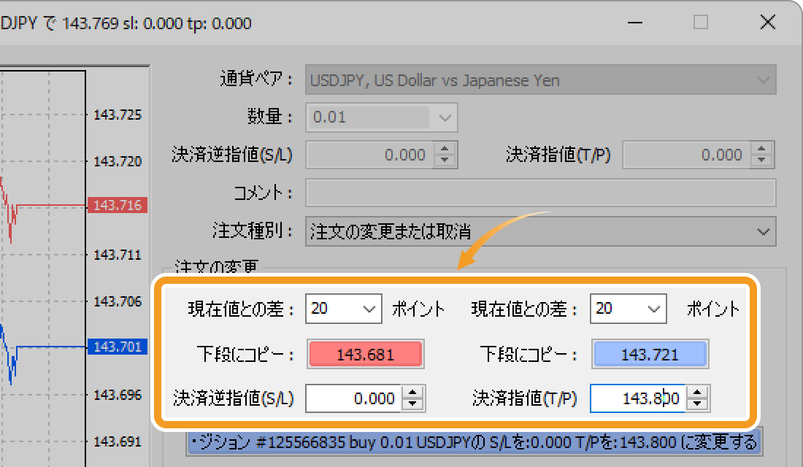The height and width of the screenshot is (467, 803).
Task: Click the upper 決済逆指値(S/L) 0.000 field
Action: tap(369, 155)
